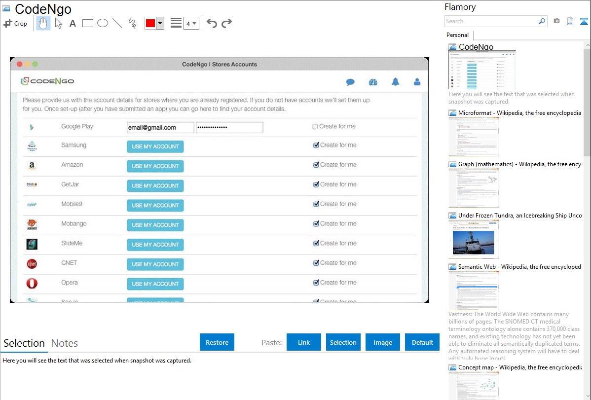Uncheck Create for me for Amazon
The image size is (591, 400).
point(316,165)
